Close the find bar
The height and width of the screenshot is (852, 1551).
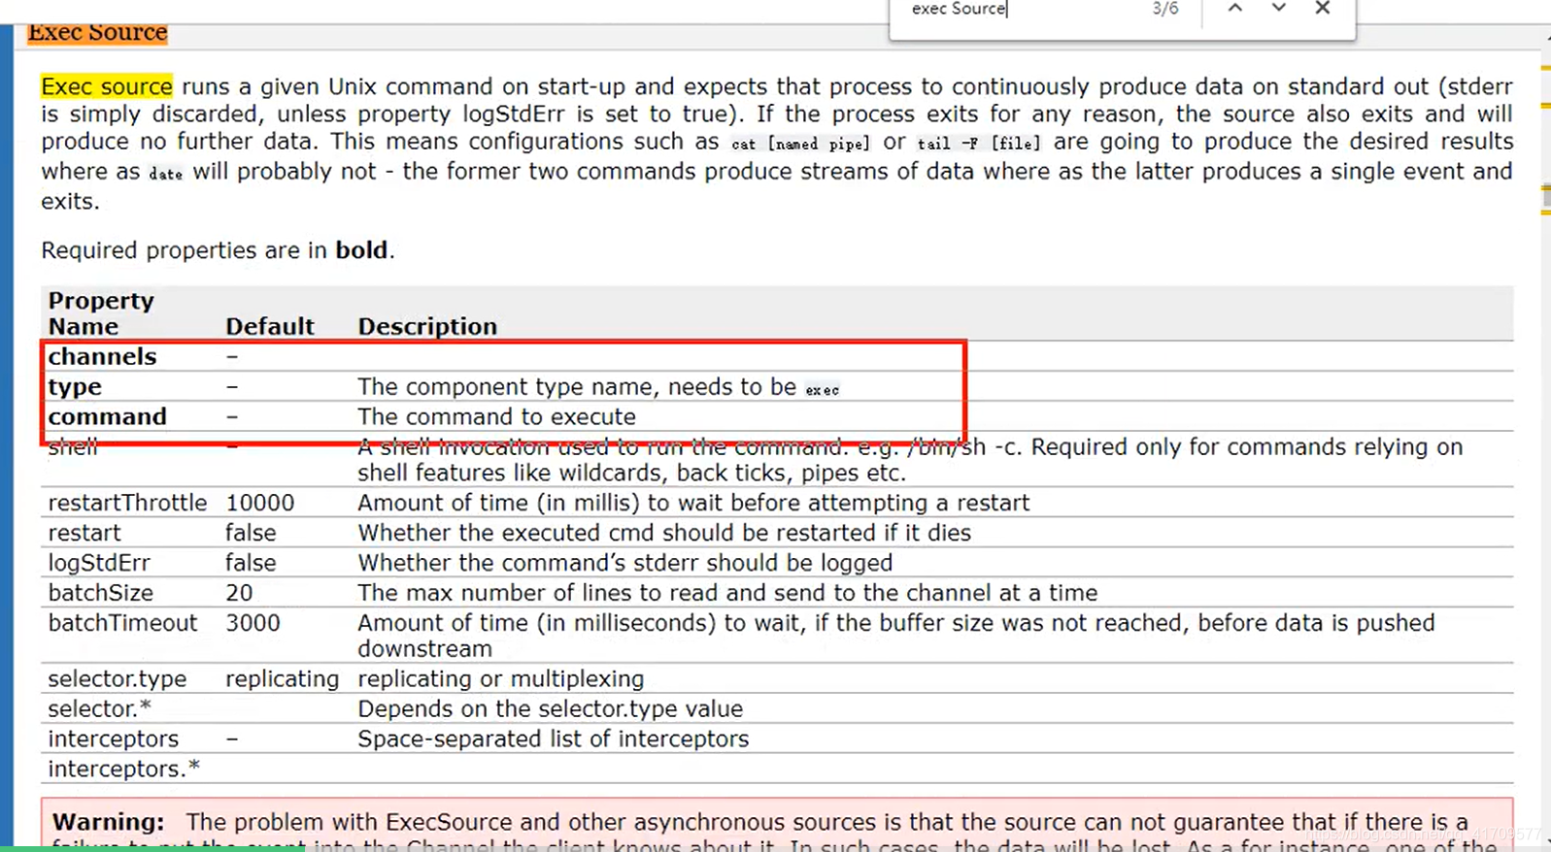(x=1322, y=8)
